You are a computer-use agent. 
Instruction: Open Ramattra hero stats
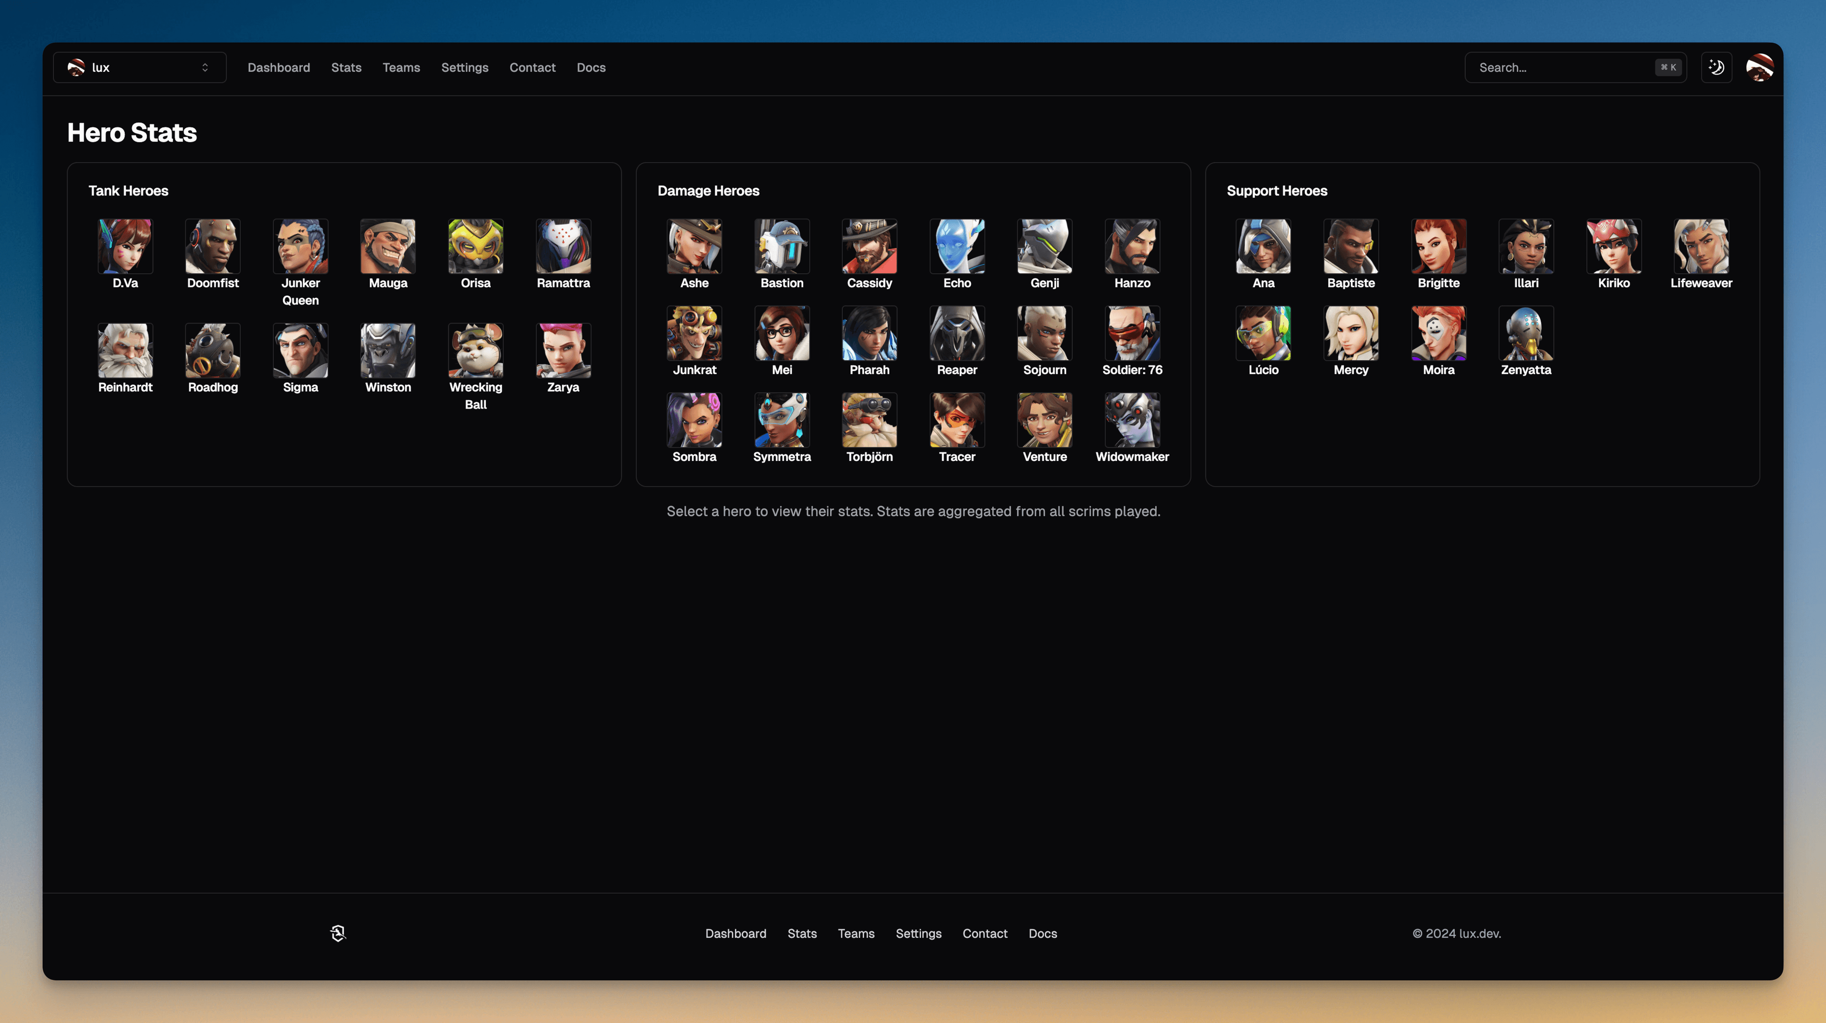point(563,246)
